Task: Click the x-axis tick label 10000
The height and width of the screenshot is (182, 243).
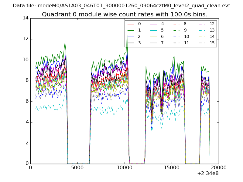Action: coord(125,167)
